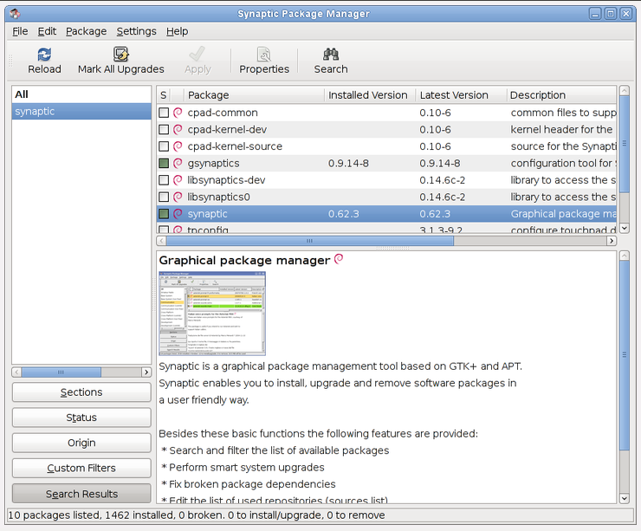Click left list horizontal scroll left arrow
Image resolution: width=641 pixels, height=531 pixels.
(16, 372)
